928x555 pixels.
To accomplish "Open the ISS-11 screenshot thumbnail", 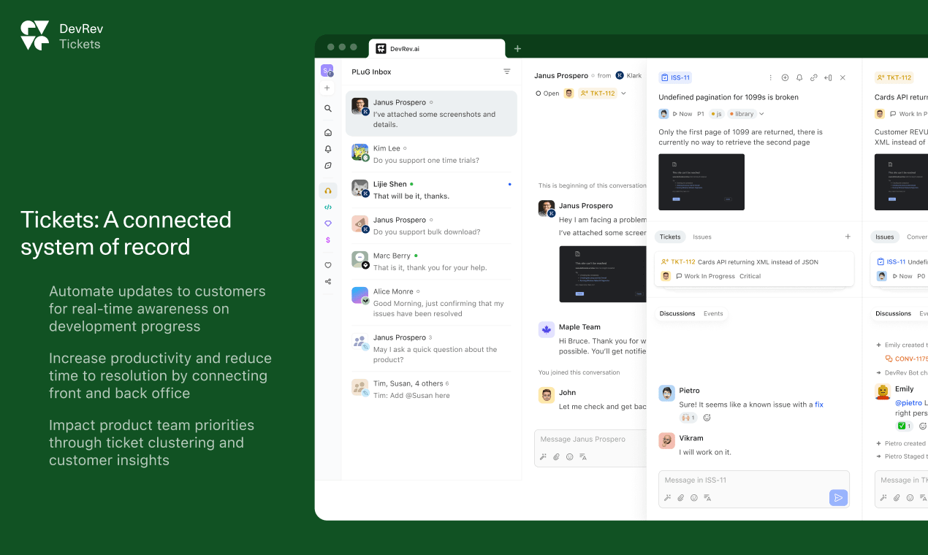I will click(701, 182).
